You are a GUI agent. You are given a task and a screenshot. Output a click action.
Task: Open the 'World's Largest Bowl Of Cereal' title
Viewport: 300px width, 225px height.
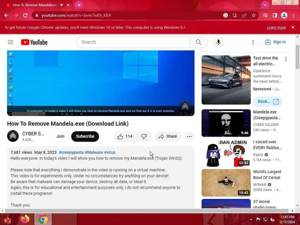[267, 175]
